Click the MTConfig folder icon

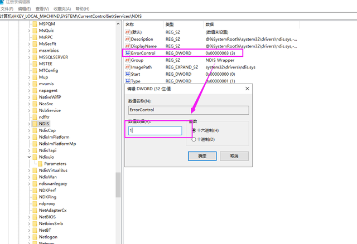point(35,71)
